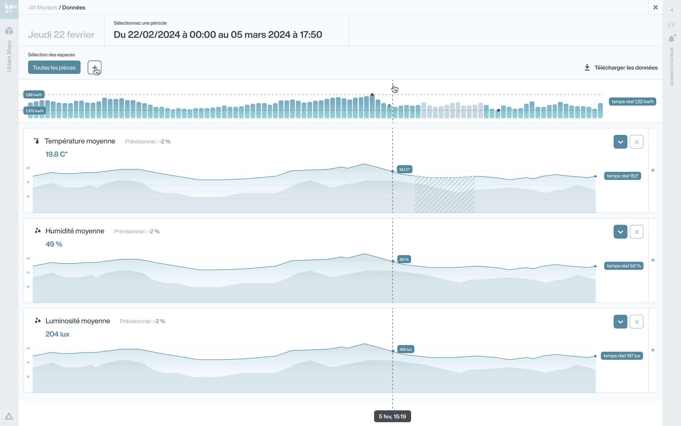Open the period date range selector
The width and height of the screenshot is (681, 426).
click(x=218, y=35)
